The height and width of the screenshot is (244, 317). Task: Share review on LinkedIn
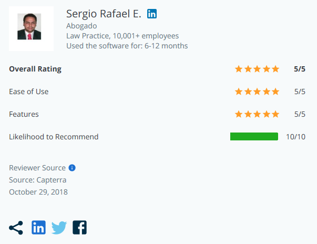pos(39,228)
